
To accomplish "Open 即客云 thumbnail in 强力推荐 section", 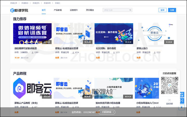I will point(73,34).
